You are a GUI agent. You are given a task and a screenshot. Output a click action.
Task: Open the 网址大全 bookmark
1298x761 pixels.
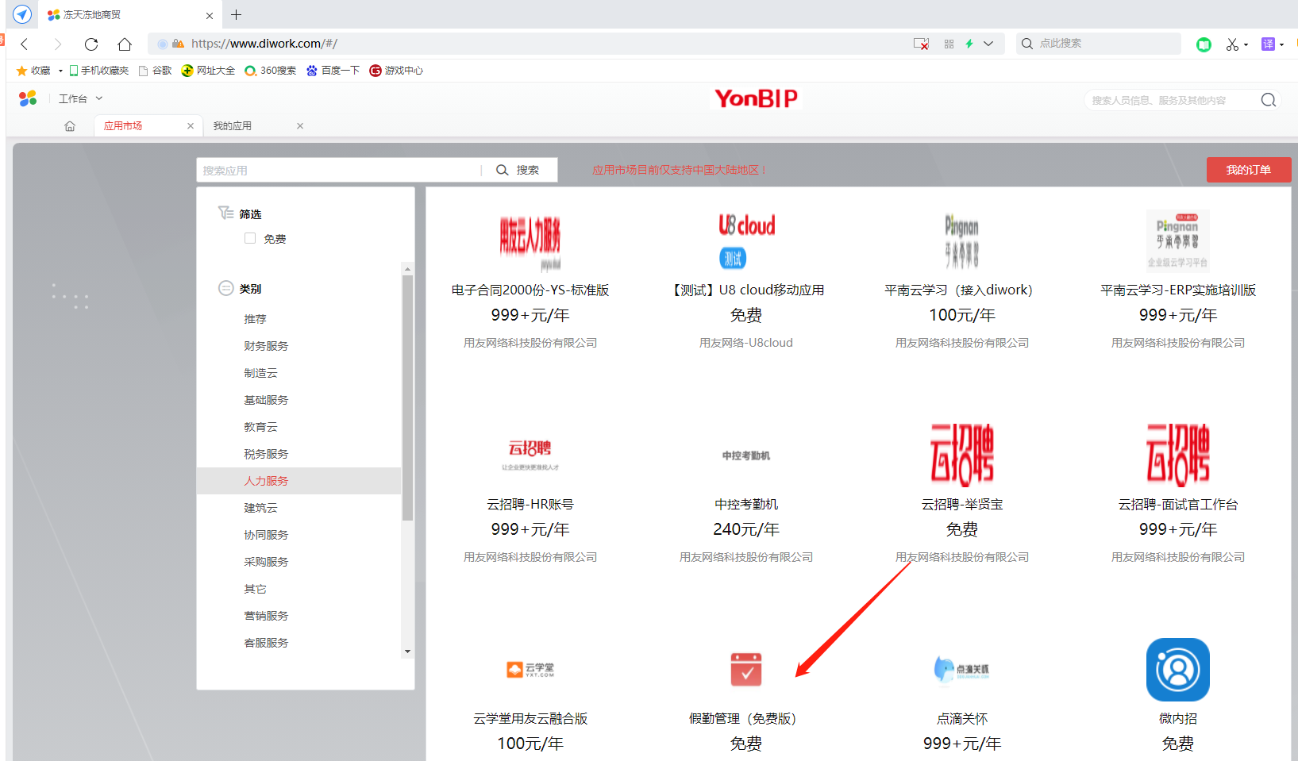pos(208,71)
